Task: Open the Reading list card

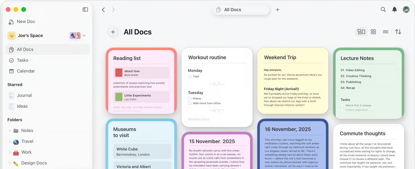Action: click(141, 81)
